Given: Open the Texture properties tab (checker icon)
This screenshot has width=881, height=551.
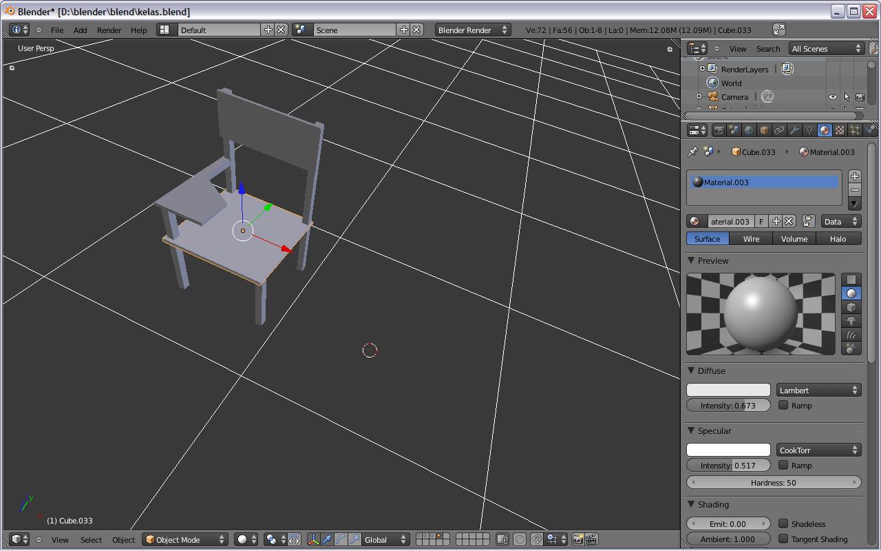Looking at the screenshot, I should click(840, 130).
